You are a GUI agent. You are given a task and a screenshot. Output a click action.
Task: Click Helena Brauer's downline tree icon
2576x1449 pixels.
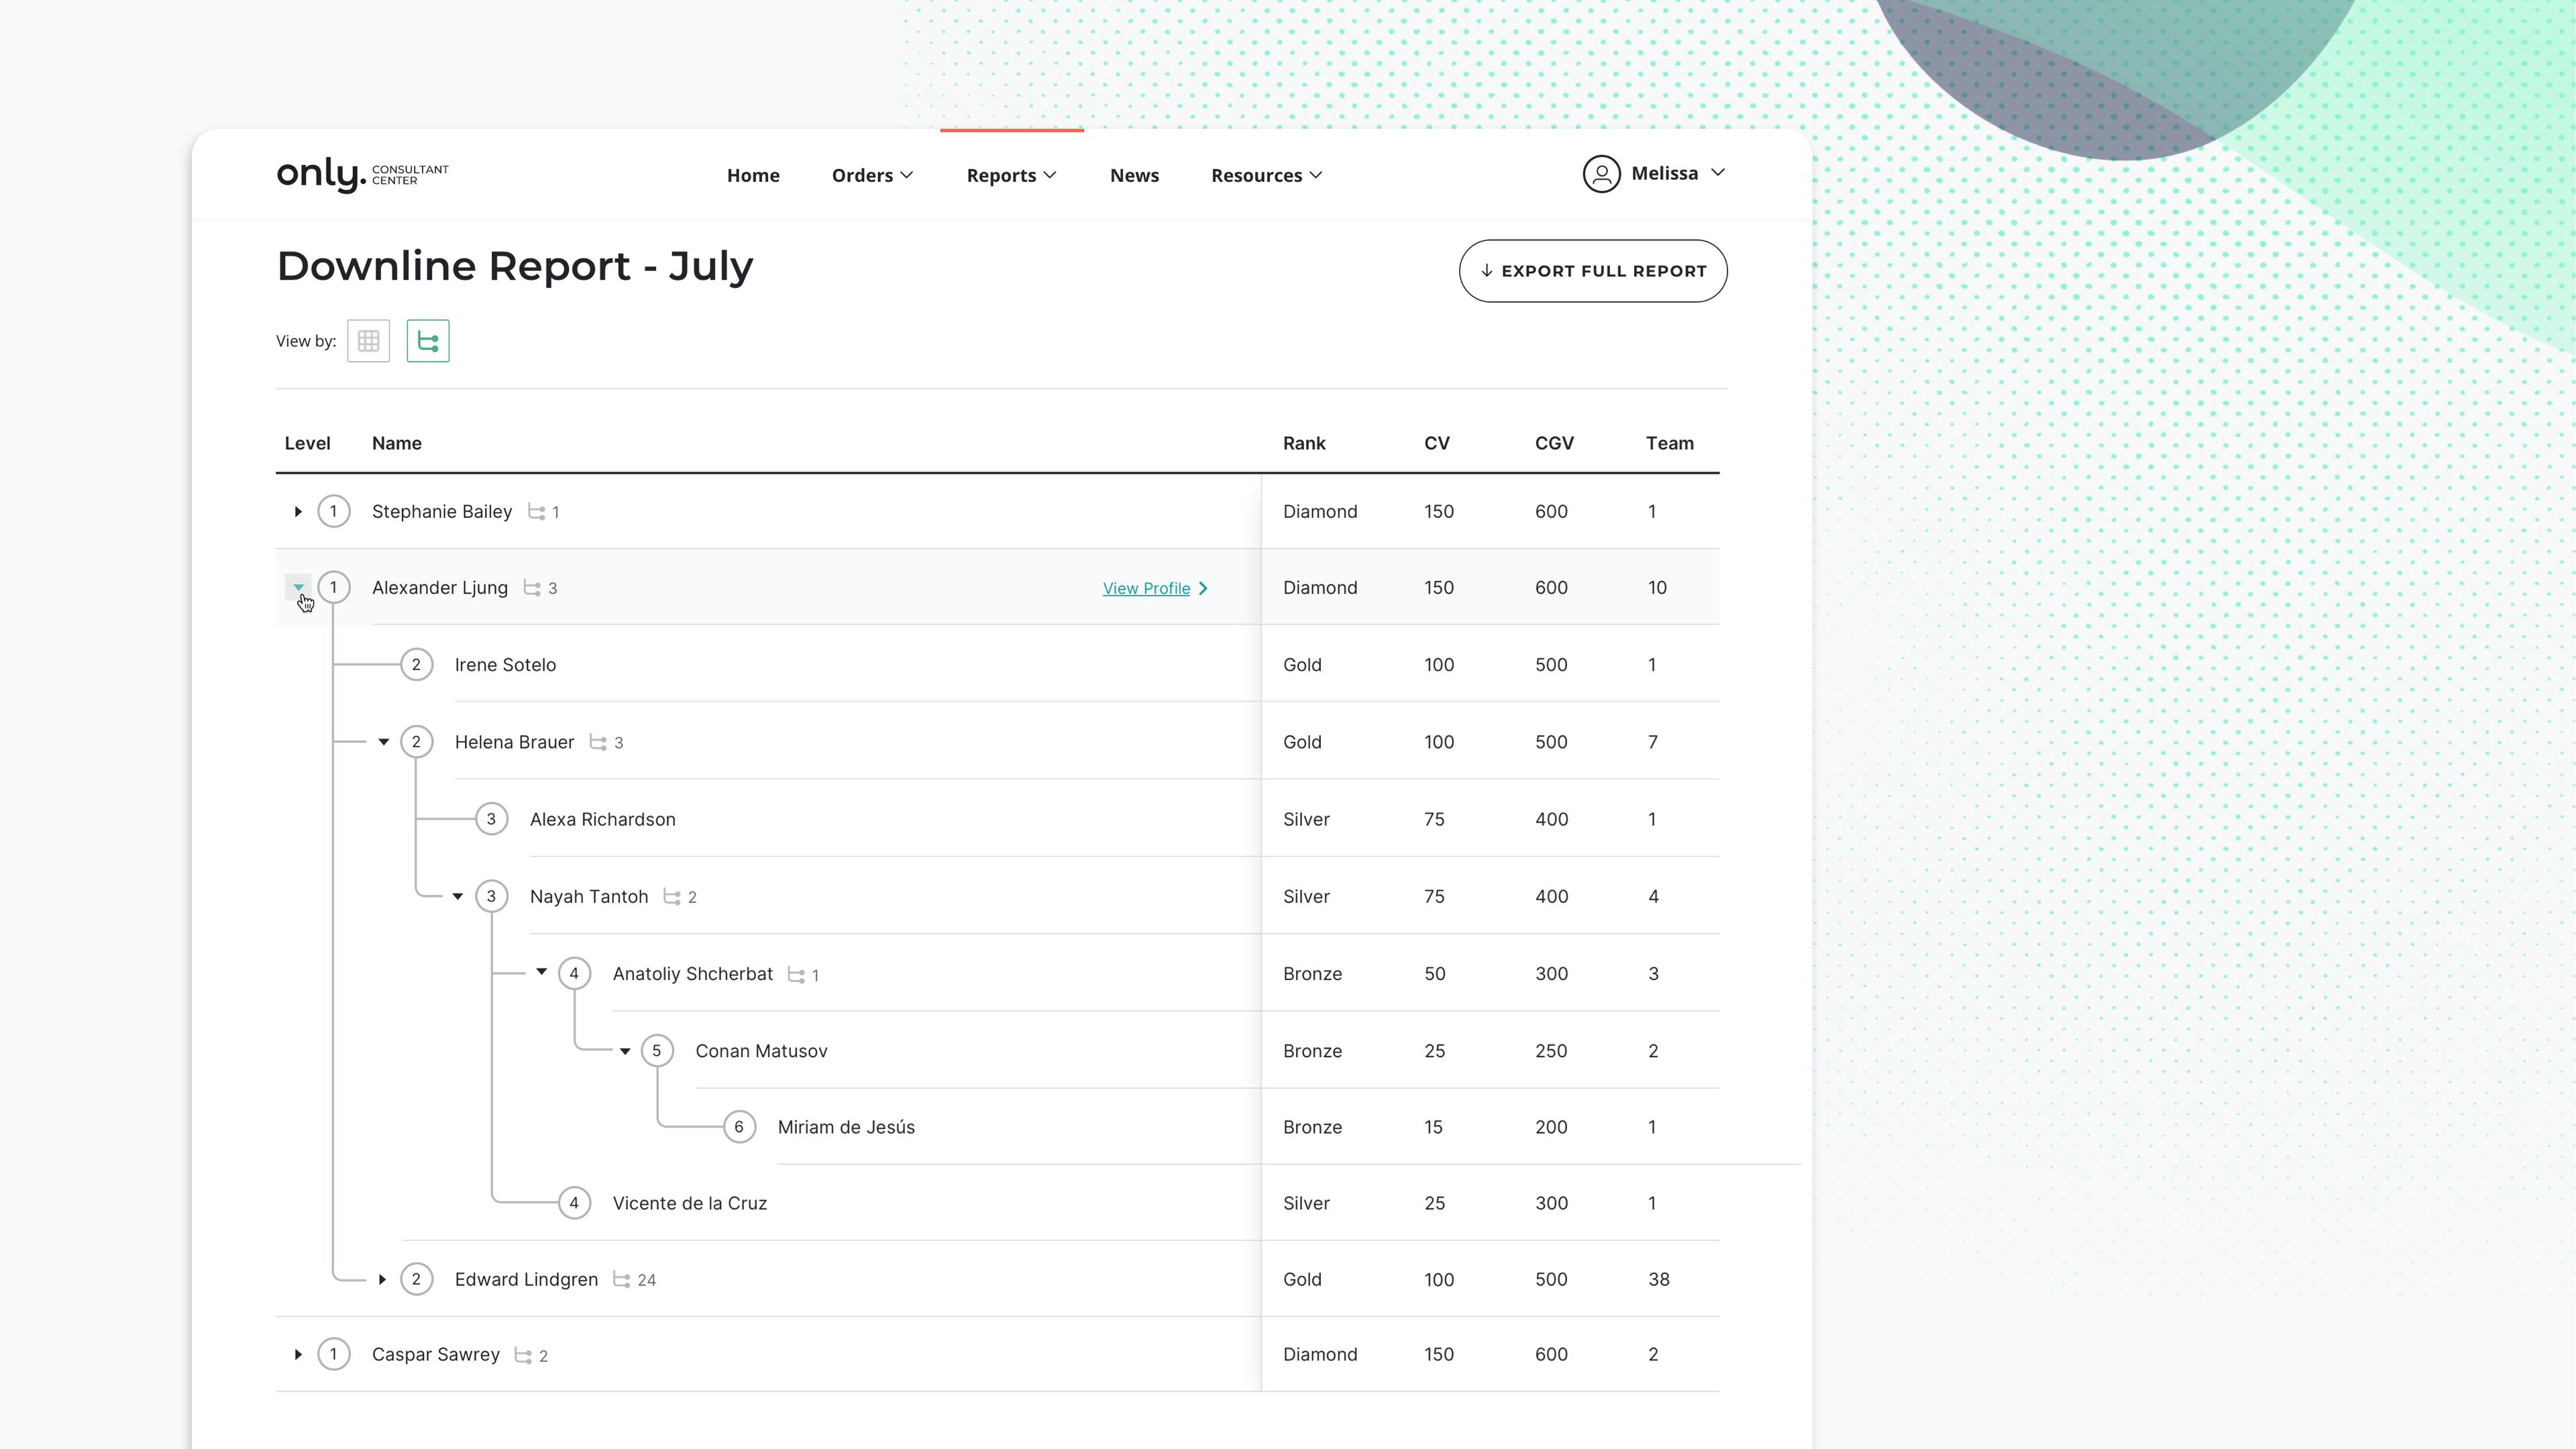[598, 742]
